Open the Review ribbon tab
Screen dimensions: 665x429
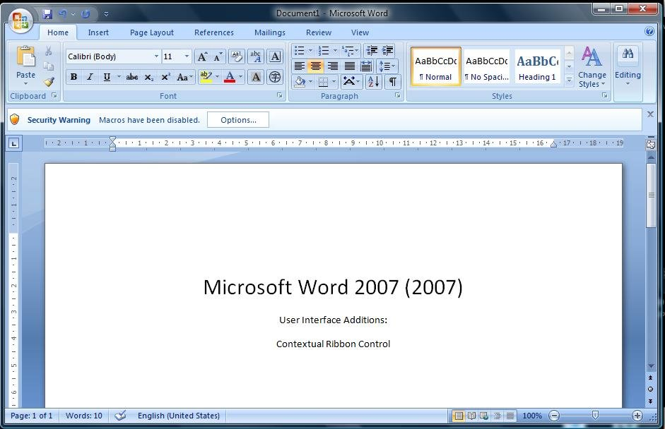tap(318, 32)
